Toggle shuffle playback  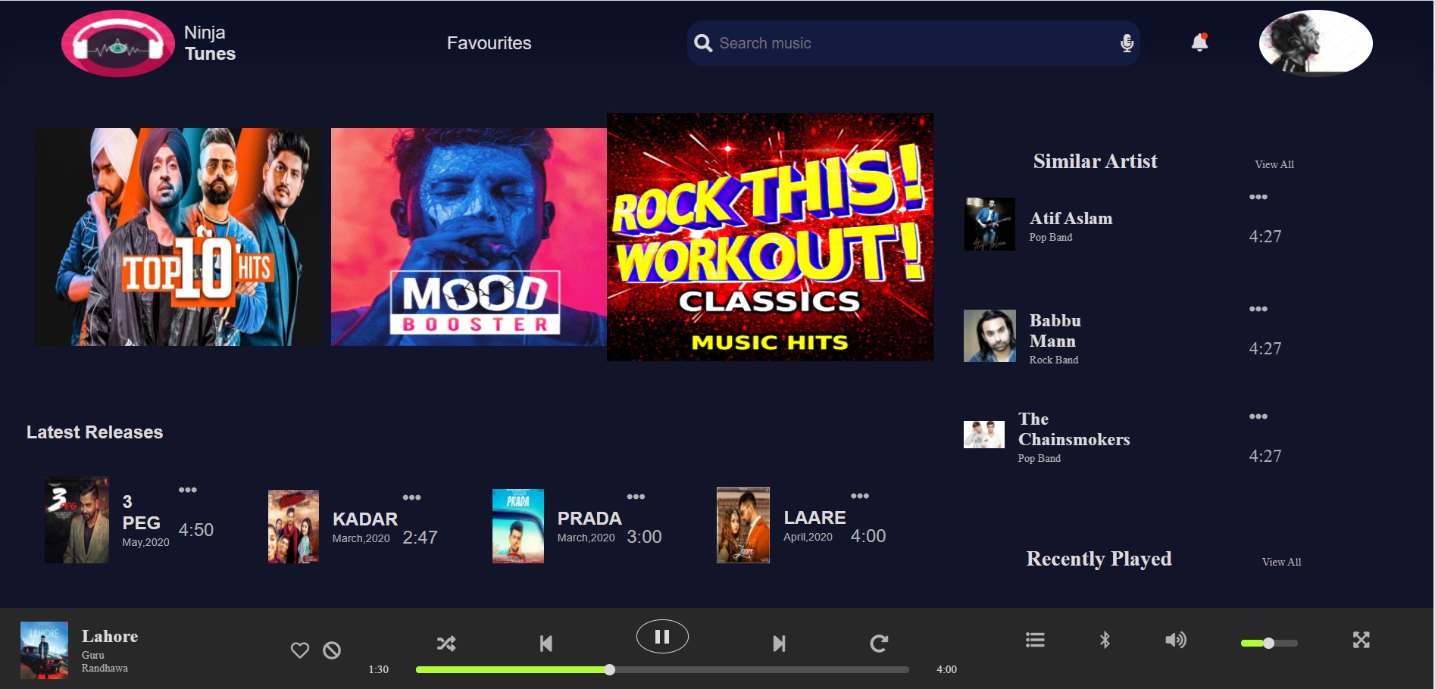click(446, 644)
